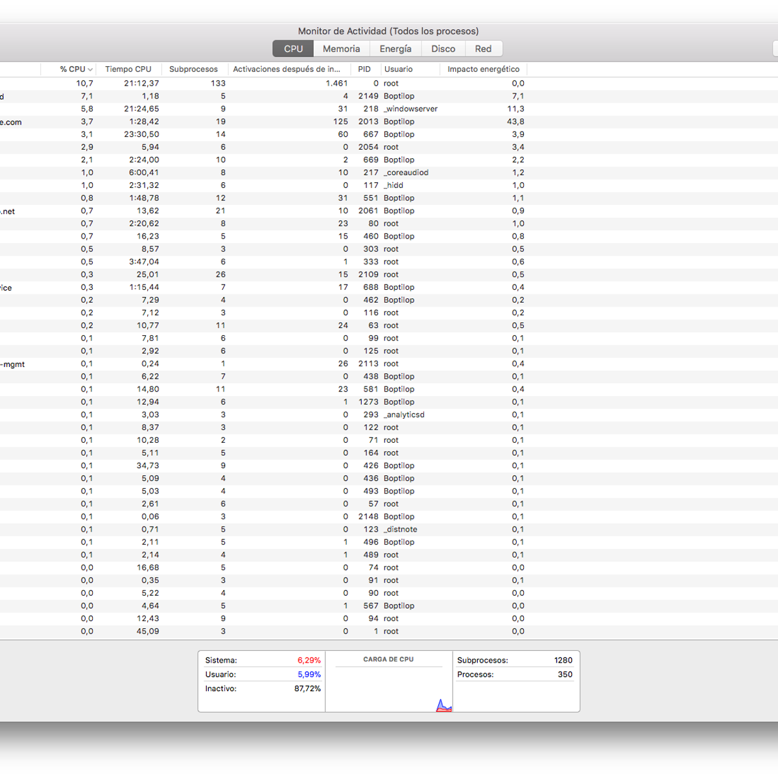Viewport: 778px width, 778px height.
Task: Toggle sort arrow in % CPU header
Action: coord(90,69)
